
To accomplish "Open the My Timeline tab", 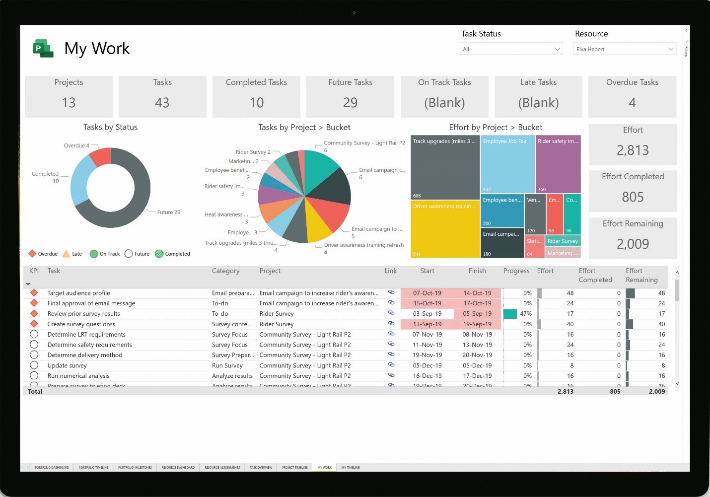I will (x=350, y=467).
